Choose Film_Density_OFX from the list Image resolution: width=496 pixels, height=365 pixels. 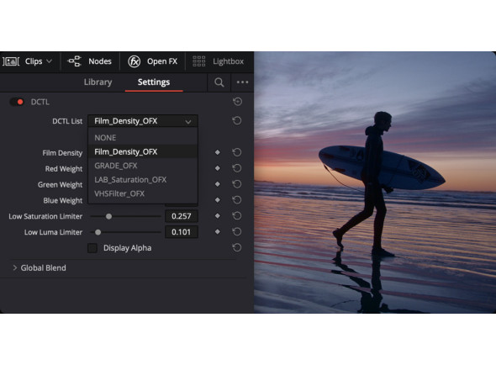(x=143, y=151)
